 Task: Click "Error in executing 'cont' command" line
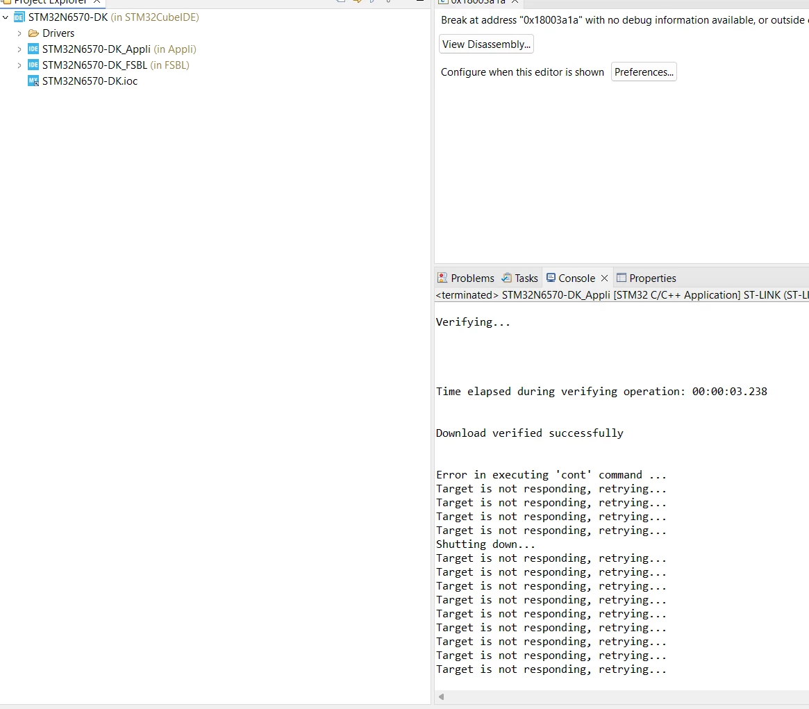tap(551, 475)
